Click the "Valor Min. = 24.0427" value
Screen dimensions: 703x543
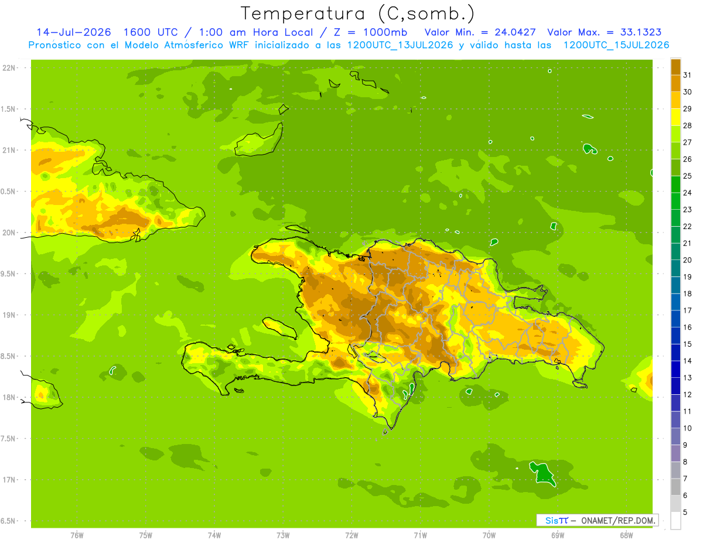pyautogui.click(x=480, y=32)
